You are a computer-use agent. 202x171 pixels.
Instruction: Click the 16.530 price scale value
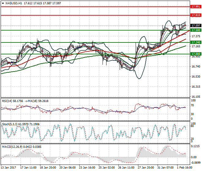[x=196, y=77]
